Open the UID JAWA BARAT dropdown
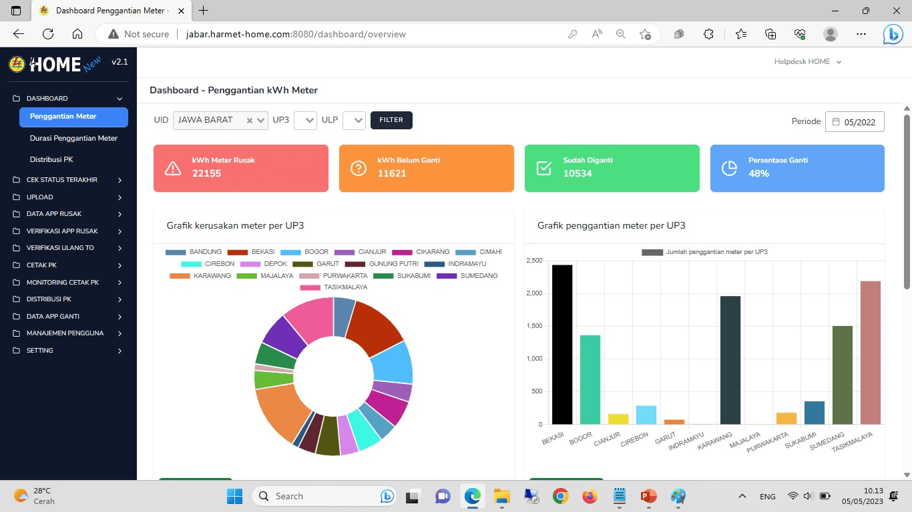This screenshot has height=512, width=912. 220,121
